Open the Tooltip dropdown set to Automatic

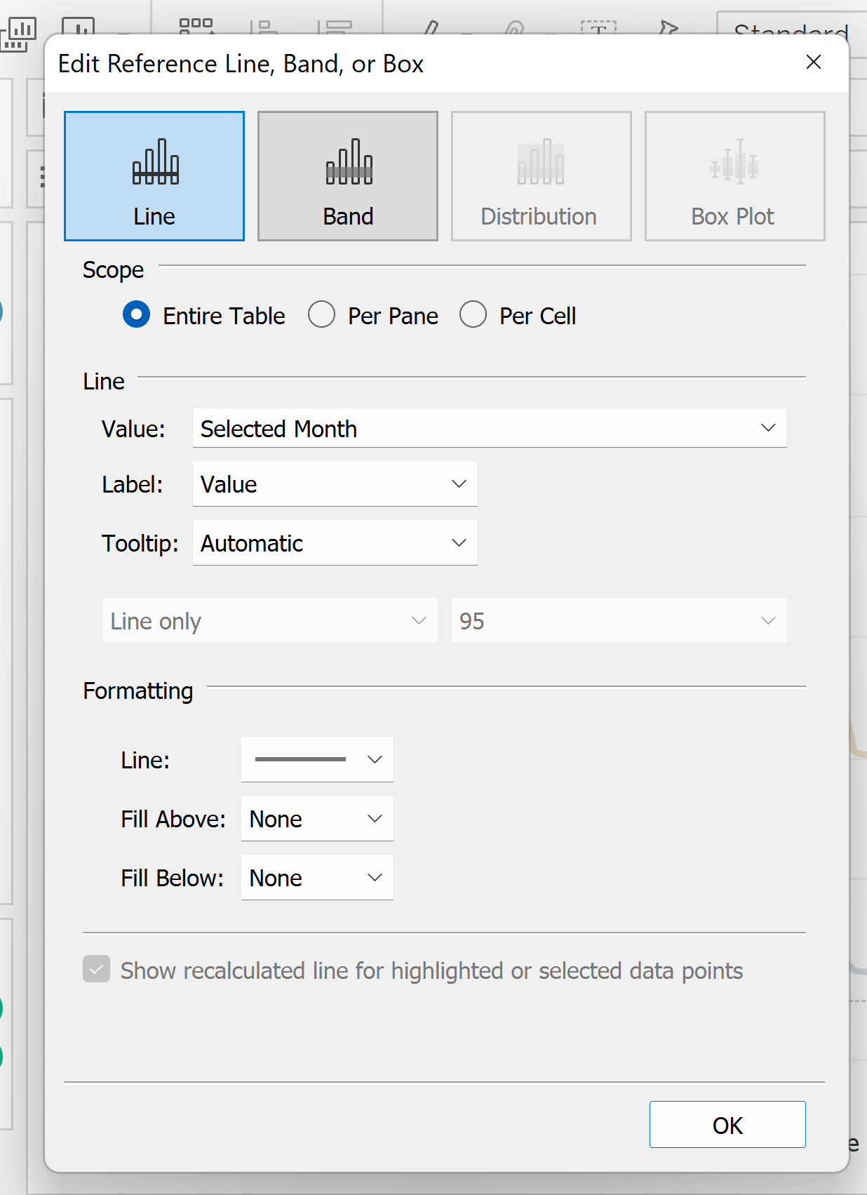[x=335, y=543]
